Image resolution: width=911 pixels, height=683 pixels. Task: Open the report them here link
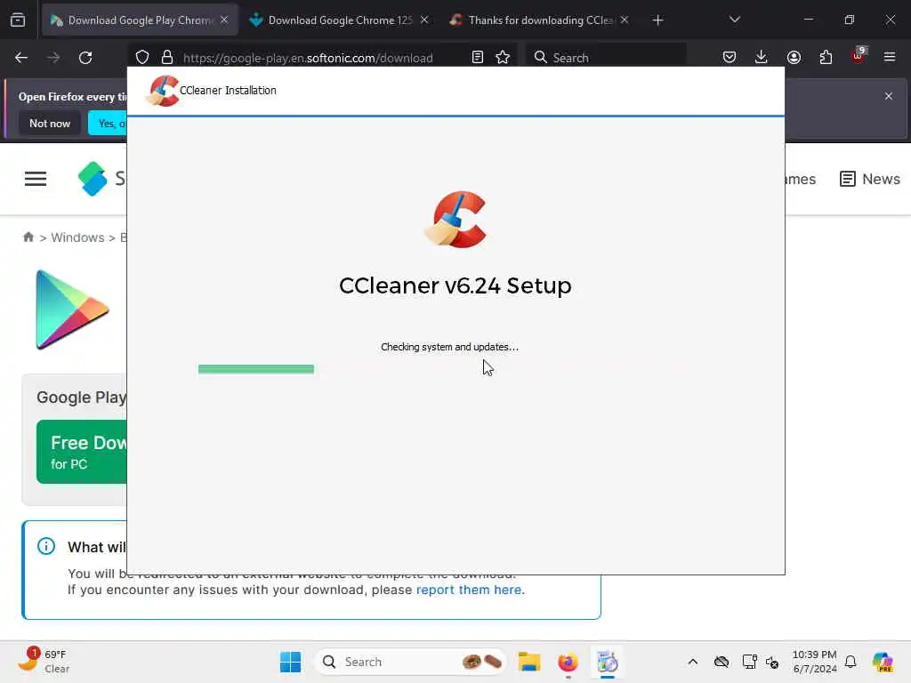point(469,591)
